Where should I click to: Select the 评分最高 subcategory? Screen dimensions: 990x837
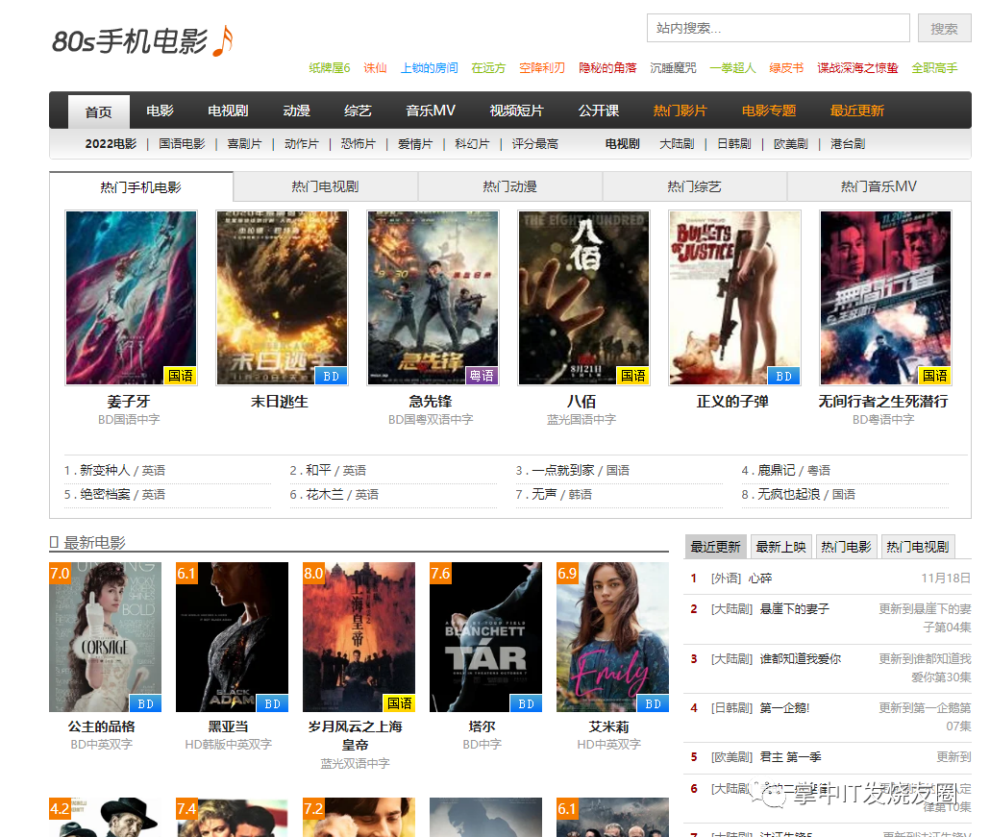tap(534, 144)
